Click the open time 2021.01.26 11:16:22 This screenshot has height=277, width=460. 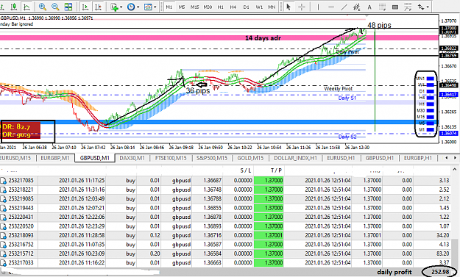(x=82, y=262)
